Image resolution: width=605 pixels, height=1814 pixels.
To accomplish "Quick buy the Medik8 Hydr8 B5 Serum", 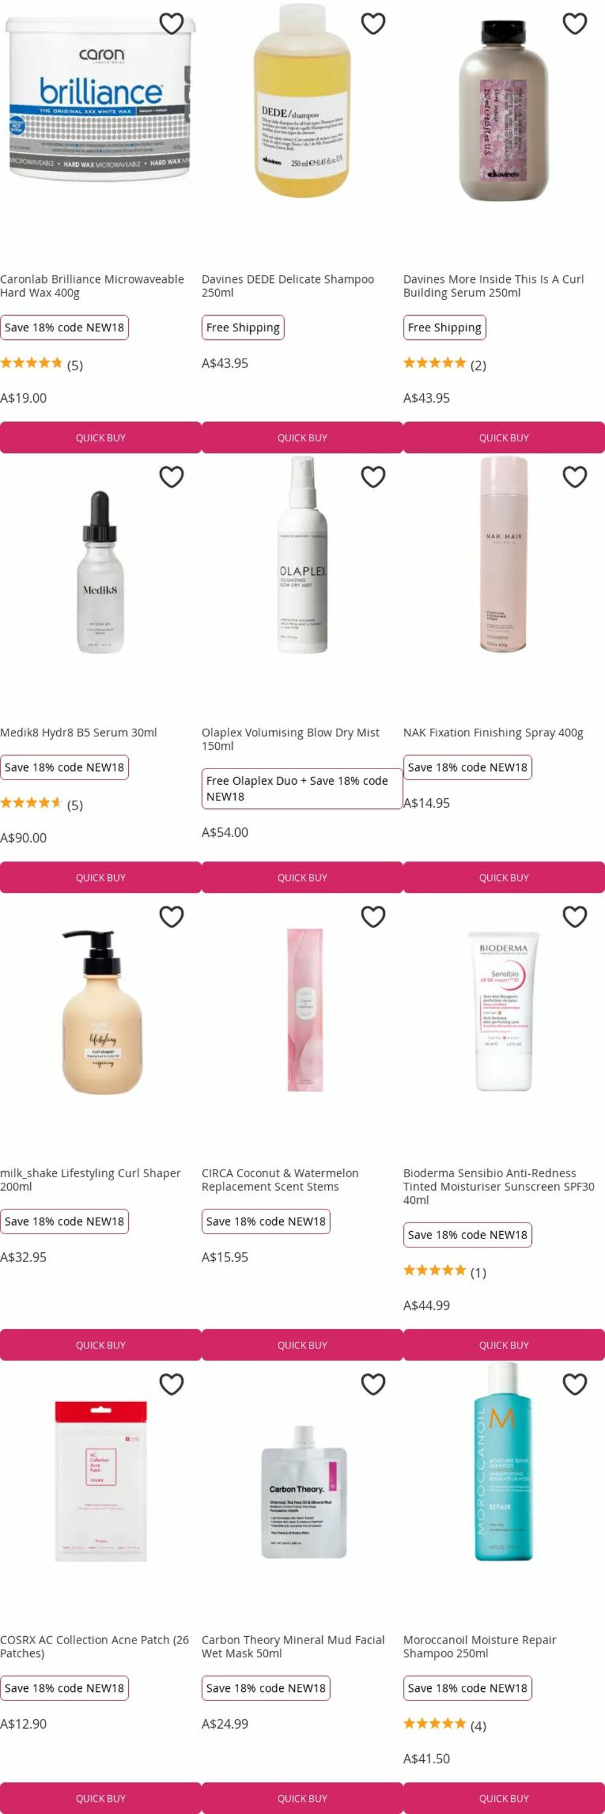I will click(100, 877).
